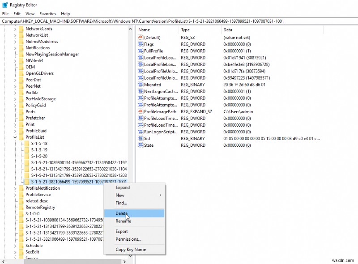The image size is (358, 264).
Task: Click the registry path address bar
Action: pos(134,21)
